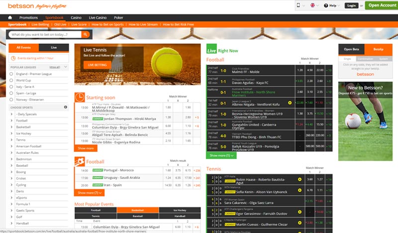Click the clock icon for events within 1 hour
The height and width of the screenshot is (233, 398).
point(13,58)
